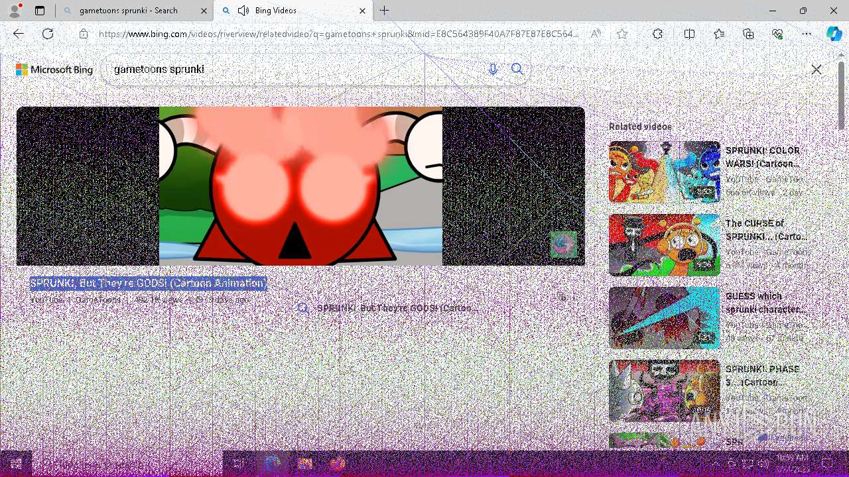Open Browser essentials
This screenshot has width=849, height=477.
(x=777, y=34)
